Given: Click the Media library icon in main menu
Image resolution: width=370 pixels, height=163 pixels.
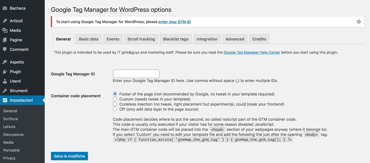Looking at the screenshot, I should click(x=5, y=31).
